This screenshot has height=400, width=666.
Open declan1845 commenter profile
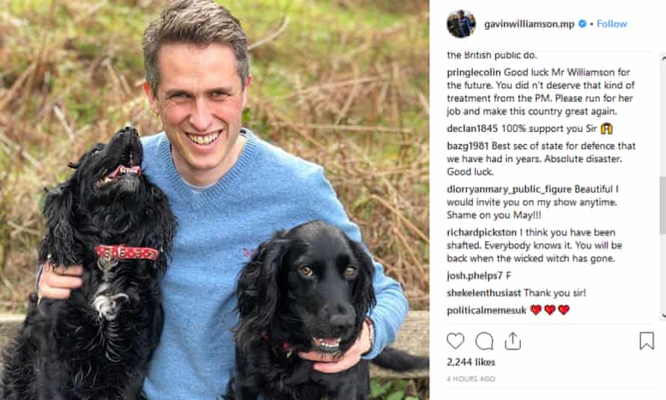click(472, 128)
